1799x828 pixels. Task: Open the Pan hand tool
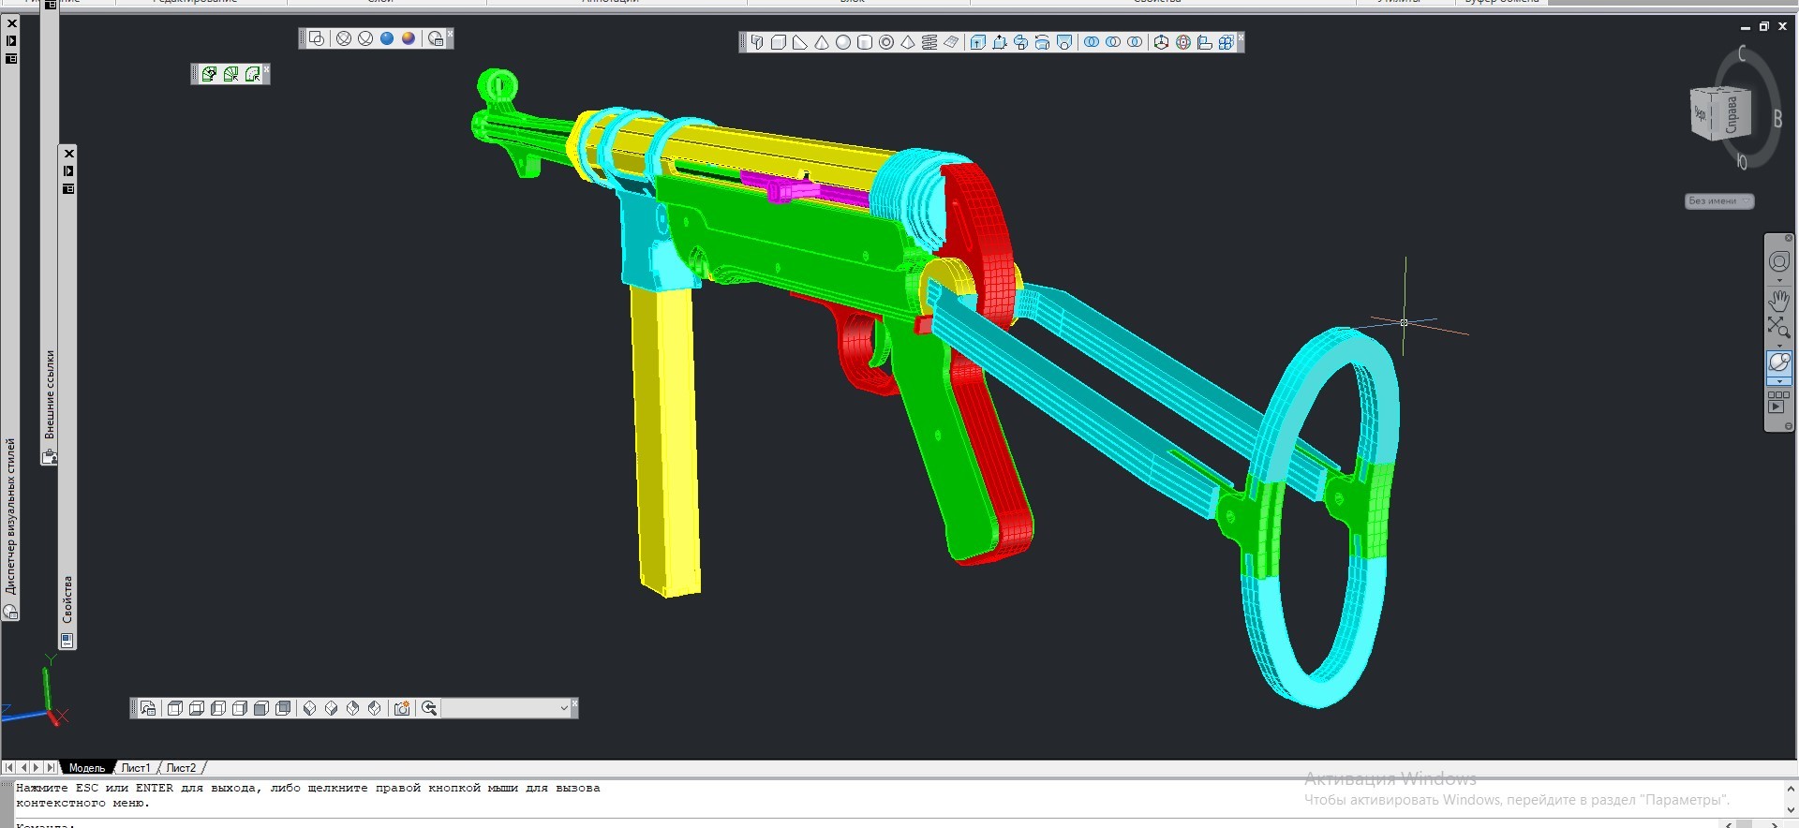tap(1778, 301)
